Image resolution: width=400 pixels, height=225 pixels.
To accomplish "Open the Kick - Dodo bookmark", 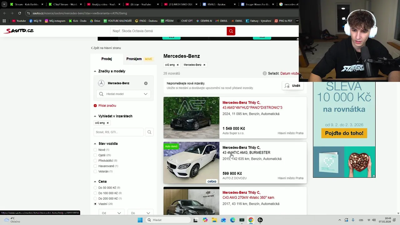I will coord(77,21).
